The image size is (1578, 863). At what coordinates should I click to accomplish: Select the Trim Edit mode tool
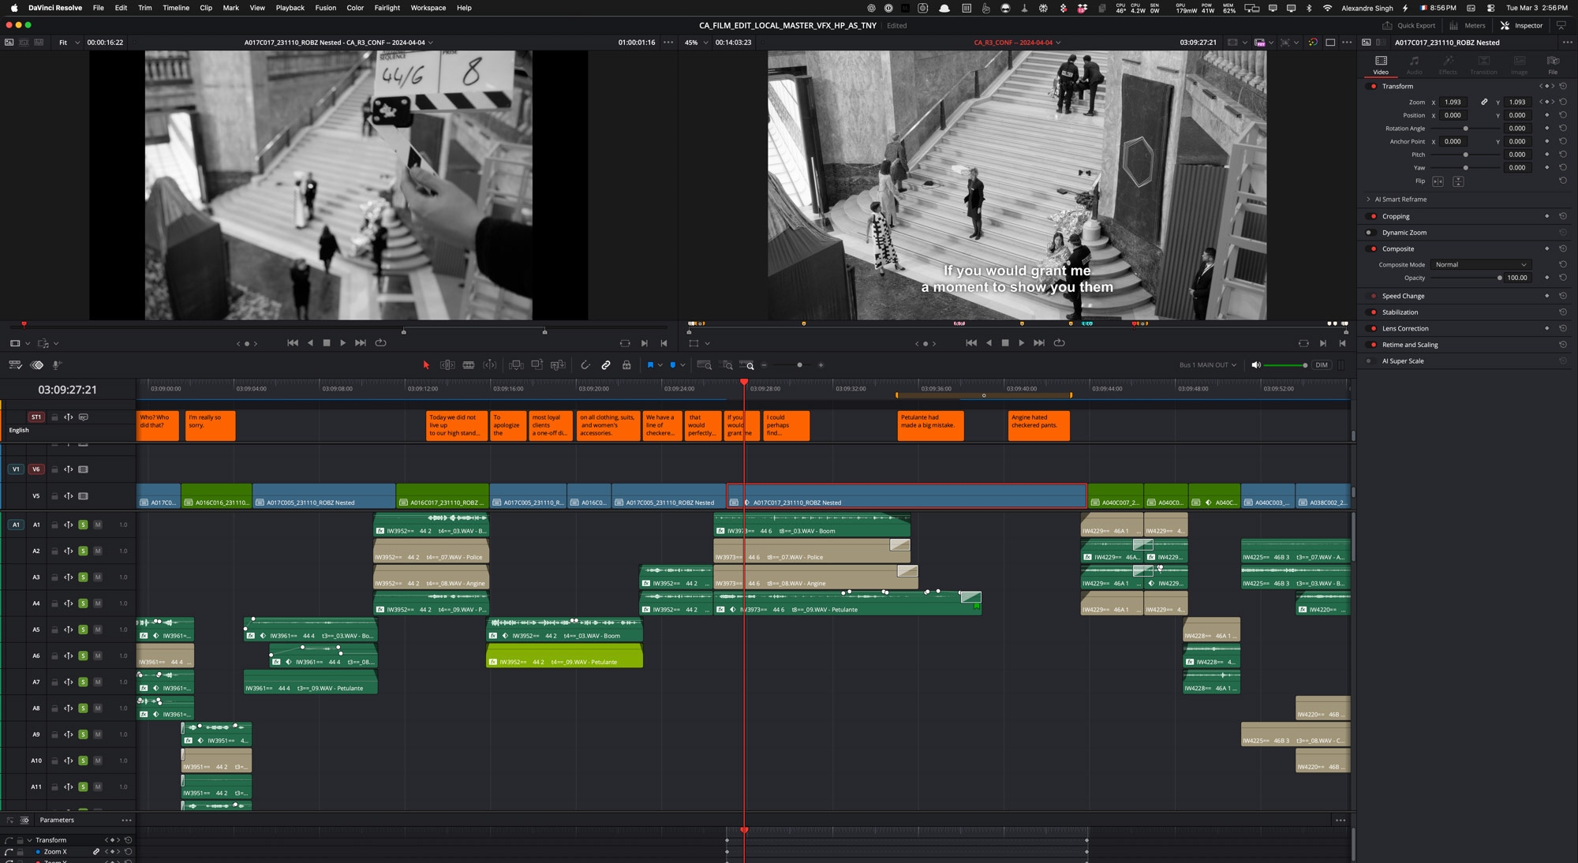[x=447, y=365]
